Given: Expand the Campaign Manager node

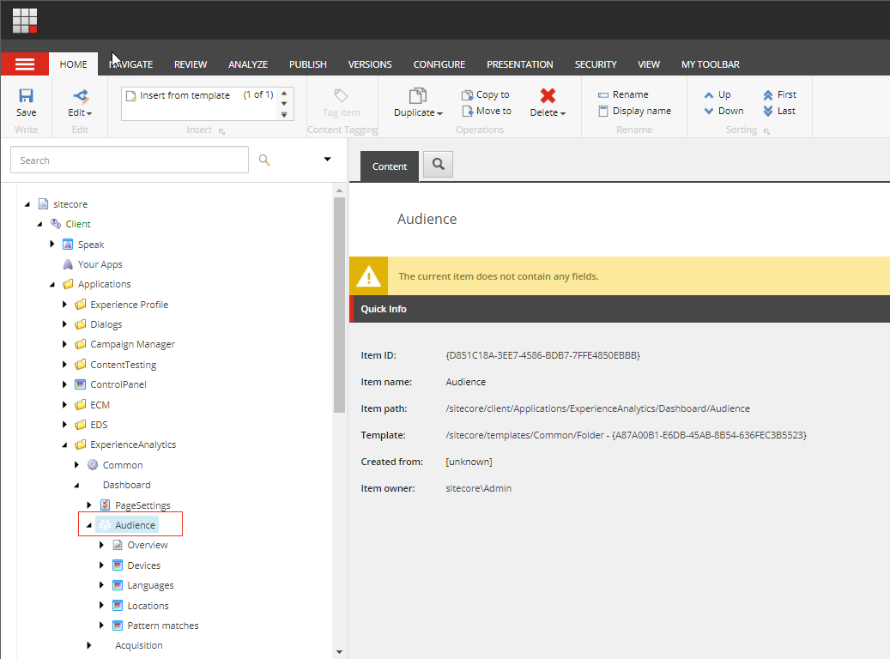Looking at the screenshot, I should (64, 344).
